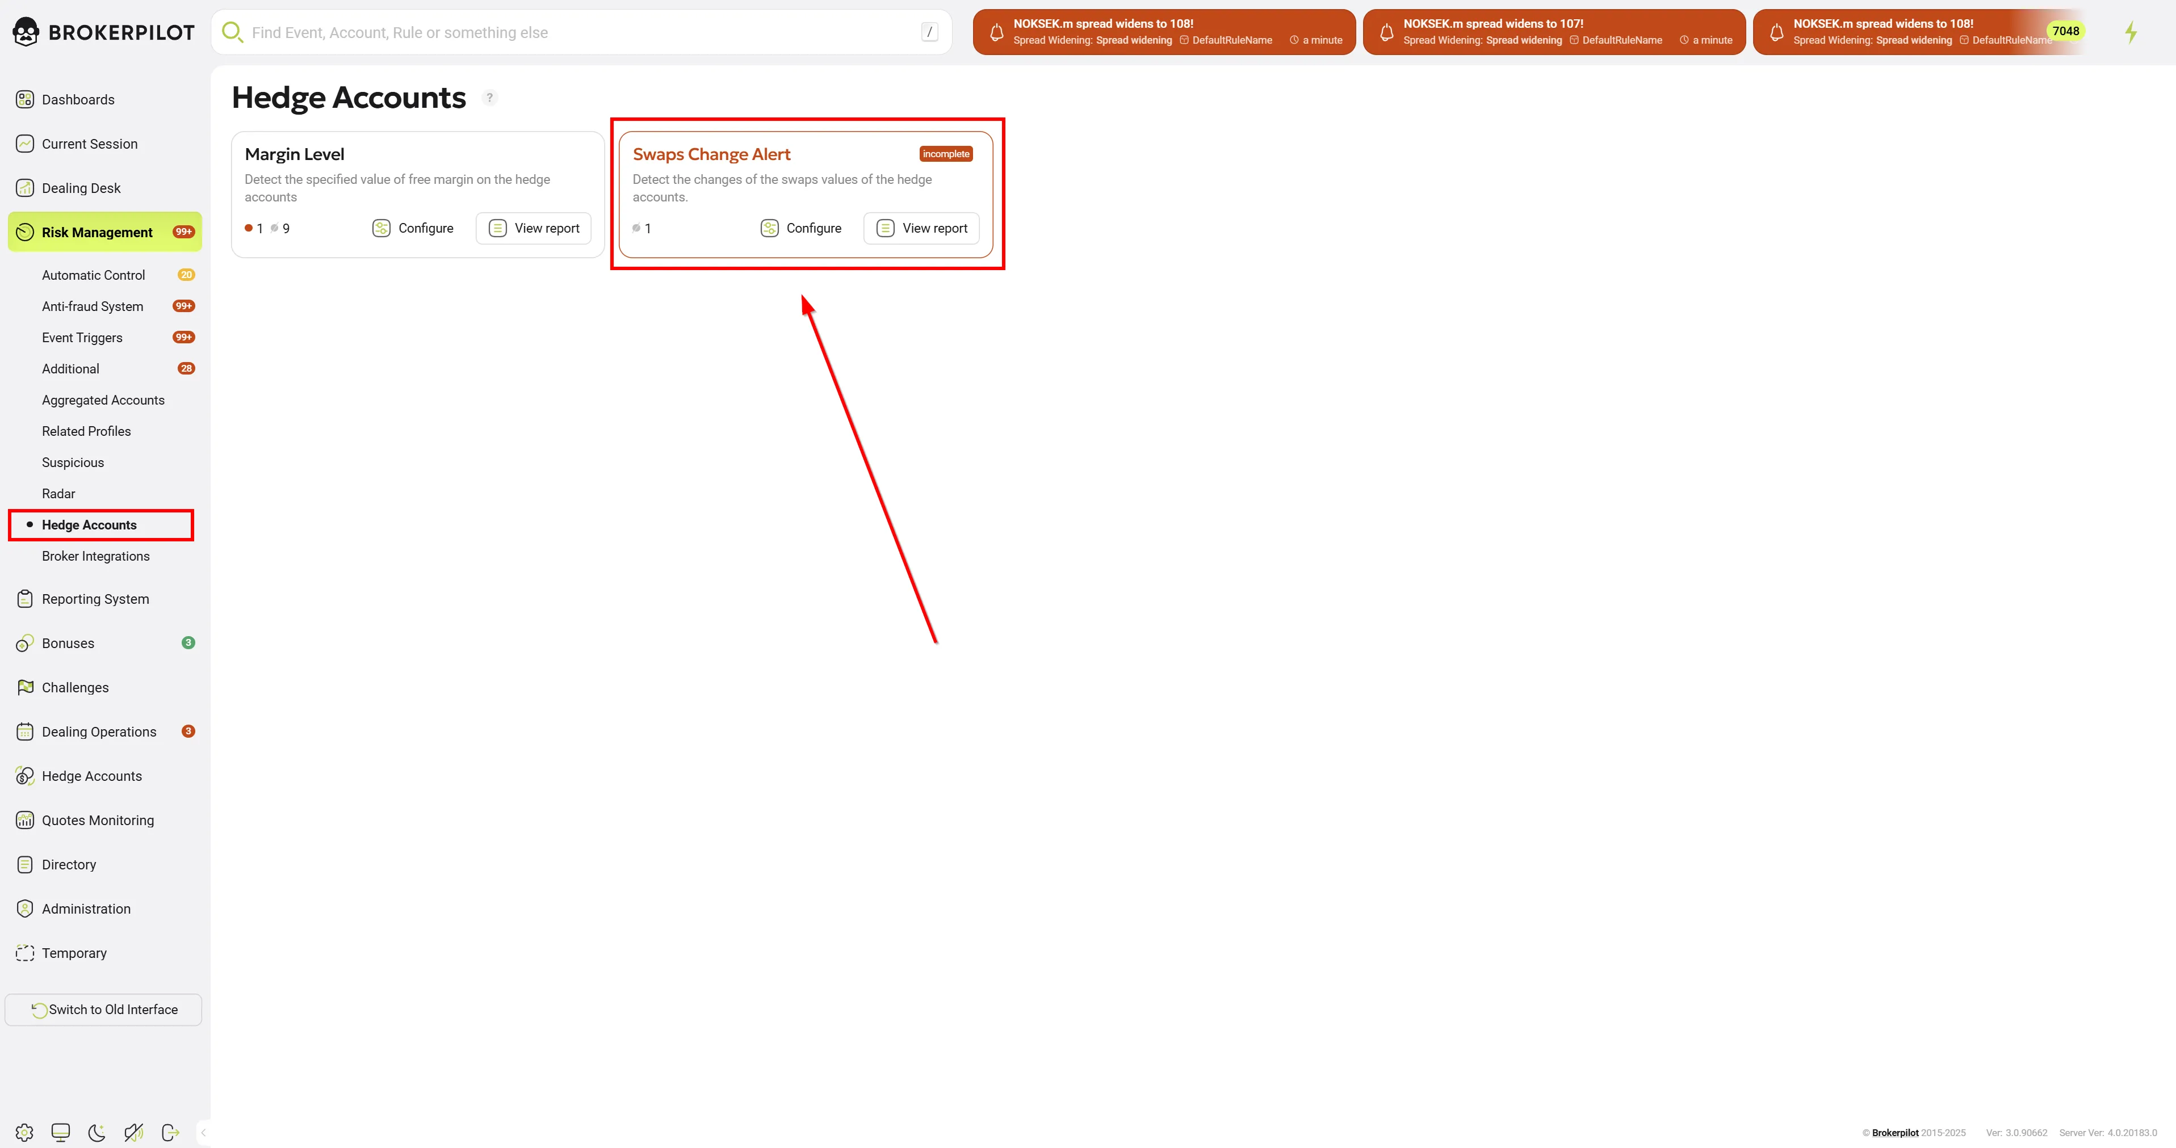Open Automatic Control submenu item
The image size is (2176, 1148).
click(94, 275)
